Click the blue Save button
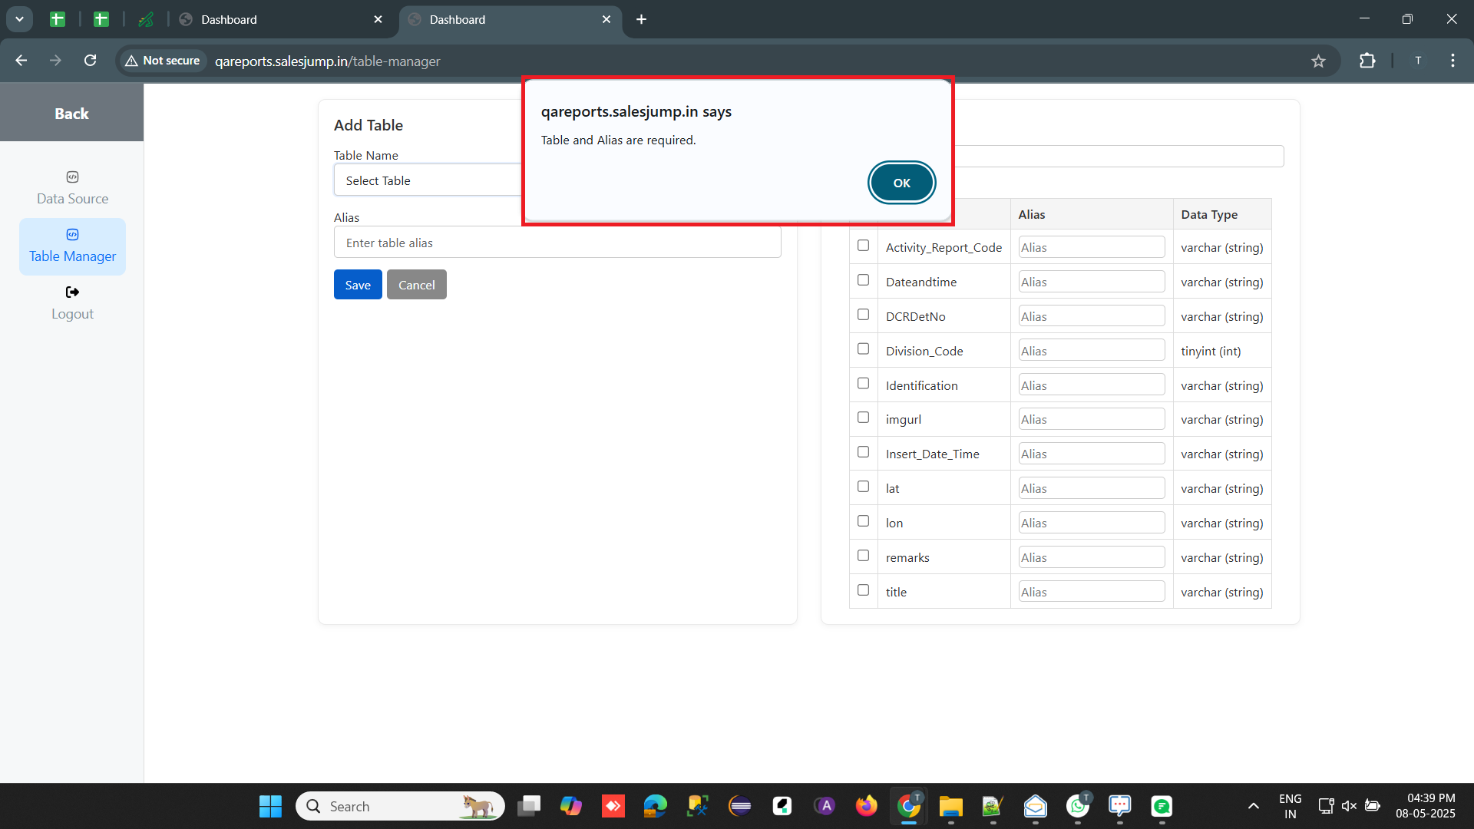 coord(358,285)
